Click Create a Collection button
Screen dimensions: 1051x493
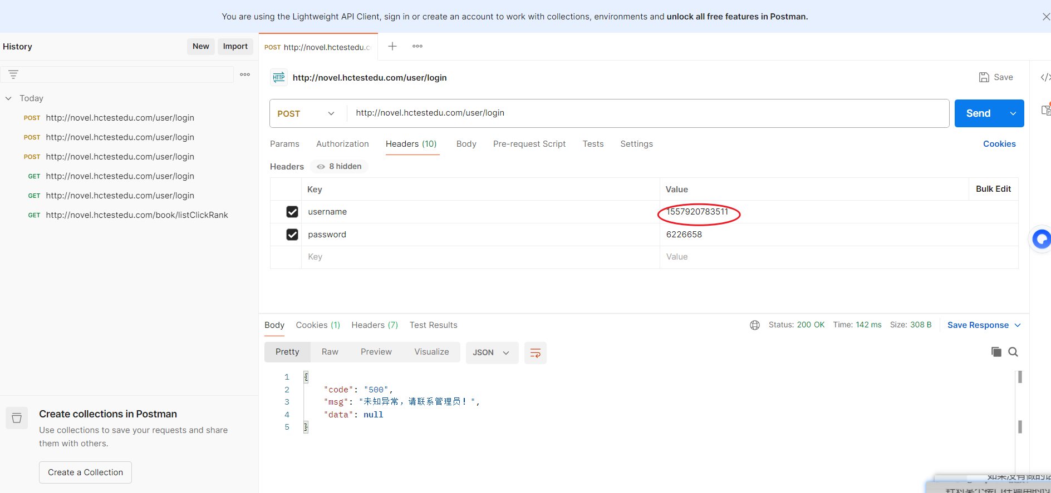point(85,472)
